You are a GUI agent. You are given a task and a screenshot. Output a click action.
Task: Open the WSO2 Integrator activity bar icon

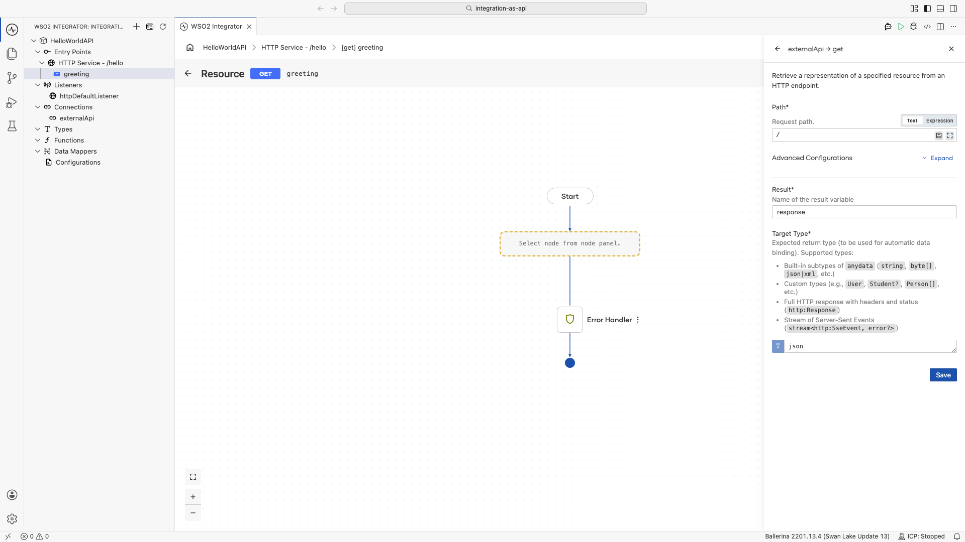point(12,30)
